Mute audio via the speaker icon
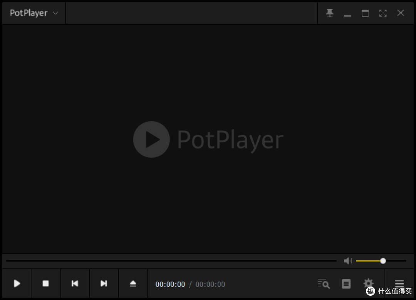This screenshot has height=300, width=416. coord(347,261)
